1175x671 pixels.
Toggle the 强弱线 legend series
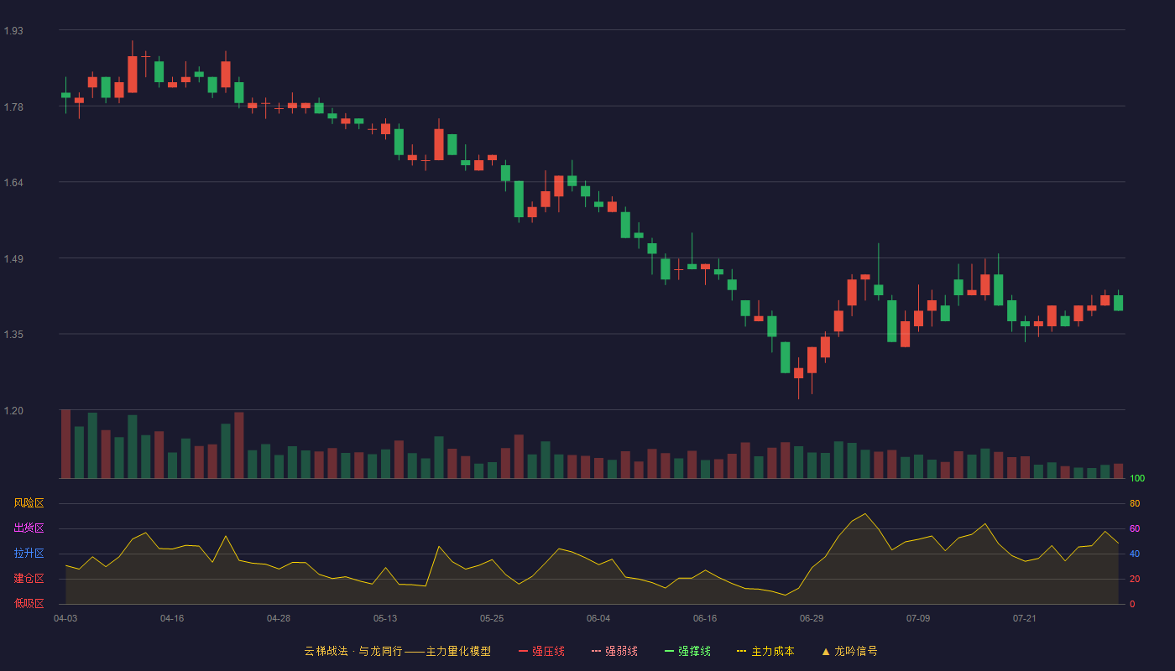click(x=614, y=651)
